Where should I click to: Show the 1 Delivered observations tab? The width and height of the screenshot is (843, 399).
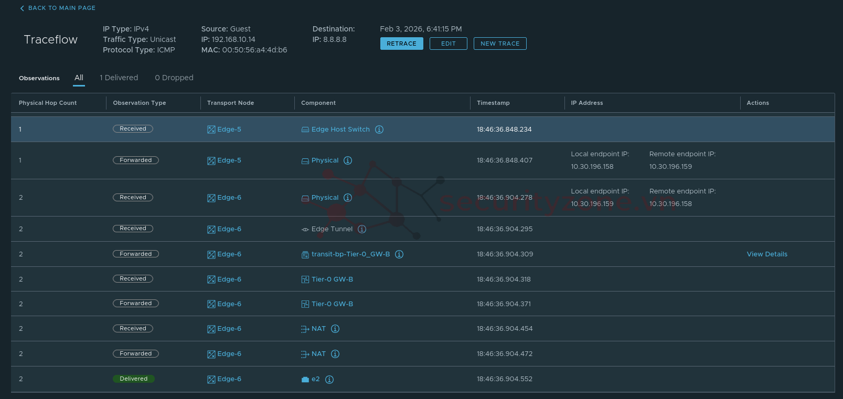119,78
